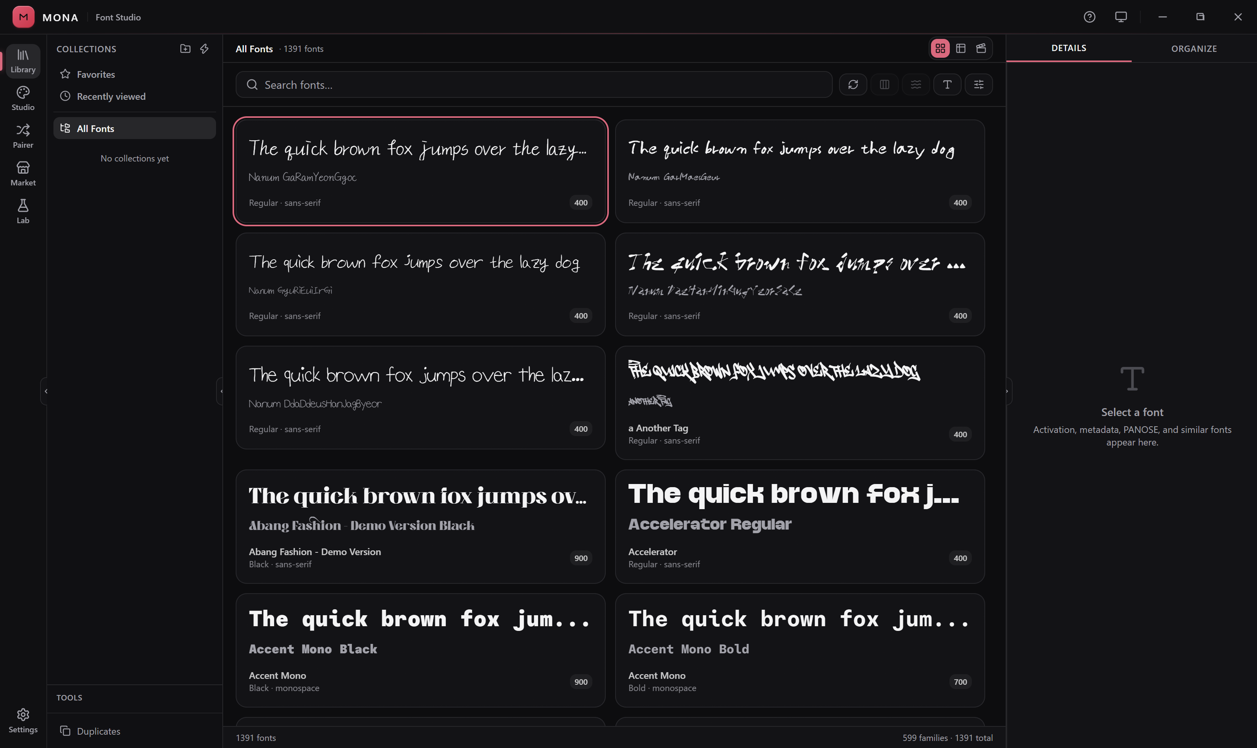The image size is (1257, 748).
Task: Switch to the DETAILS tab
Action: (1068, 48)
